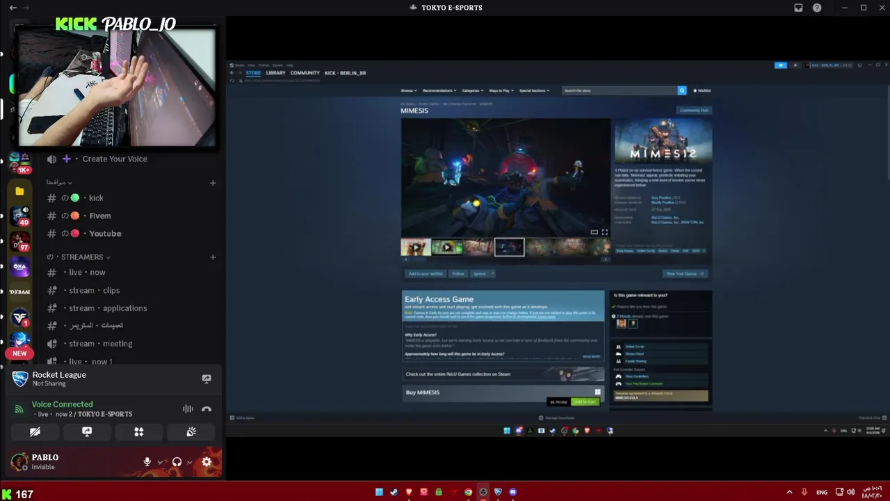This screenshot has height=501, width=890.
Task: Expand the Browse store menu
Action: point(408,90)
